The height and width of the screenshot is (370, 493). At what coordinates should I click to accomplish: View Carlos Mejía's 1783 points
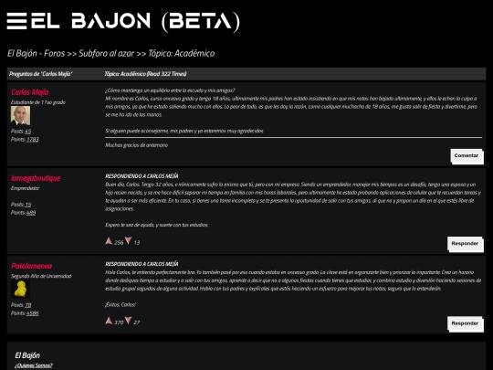(x=32, y=140)
